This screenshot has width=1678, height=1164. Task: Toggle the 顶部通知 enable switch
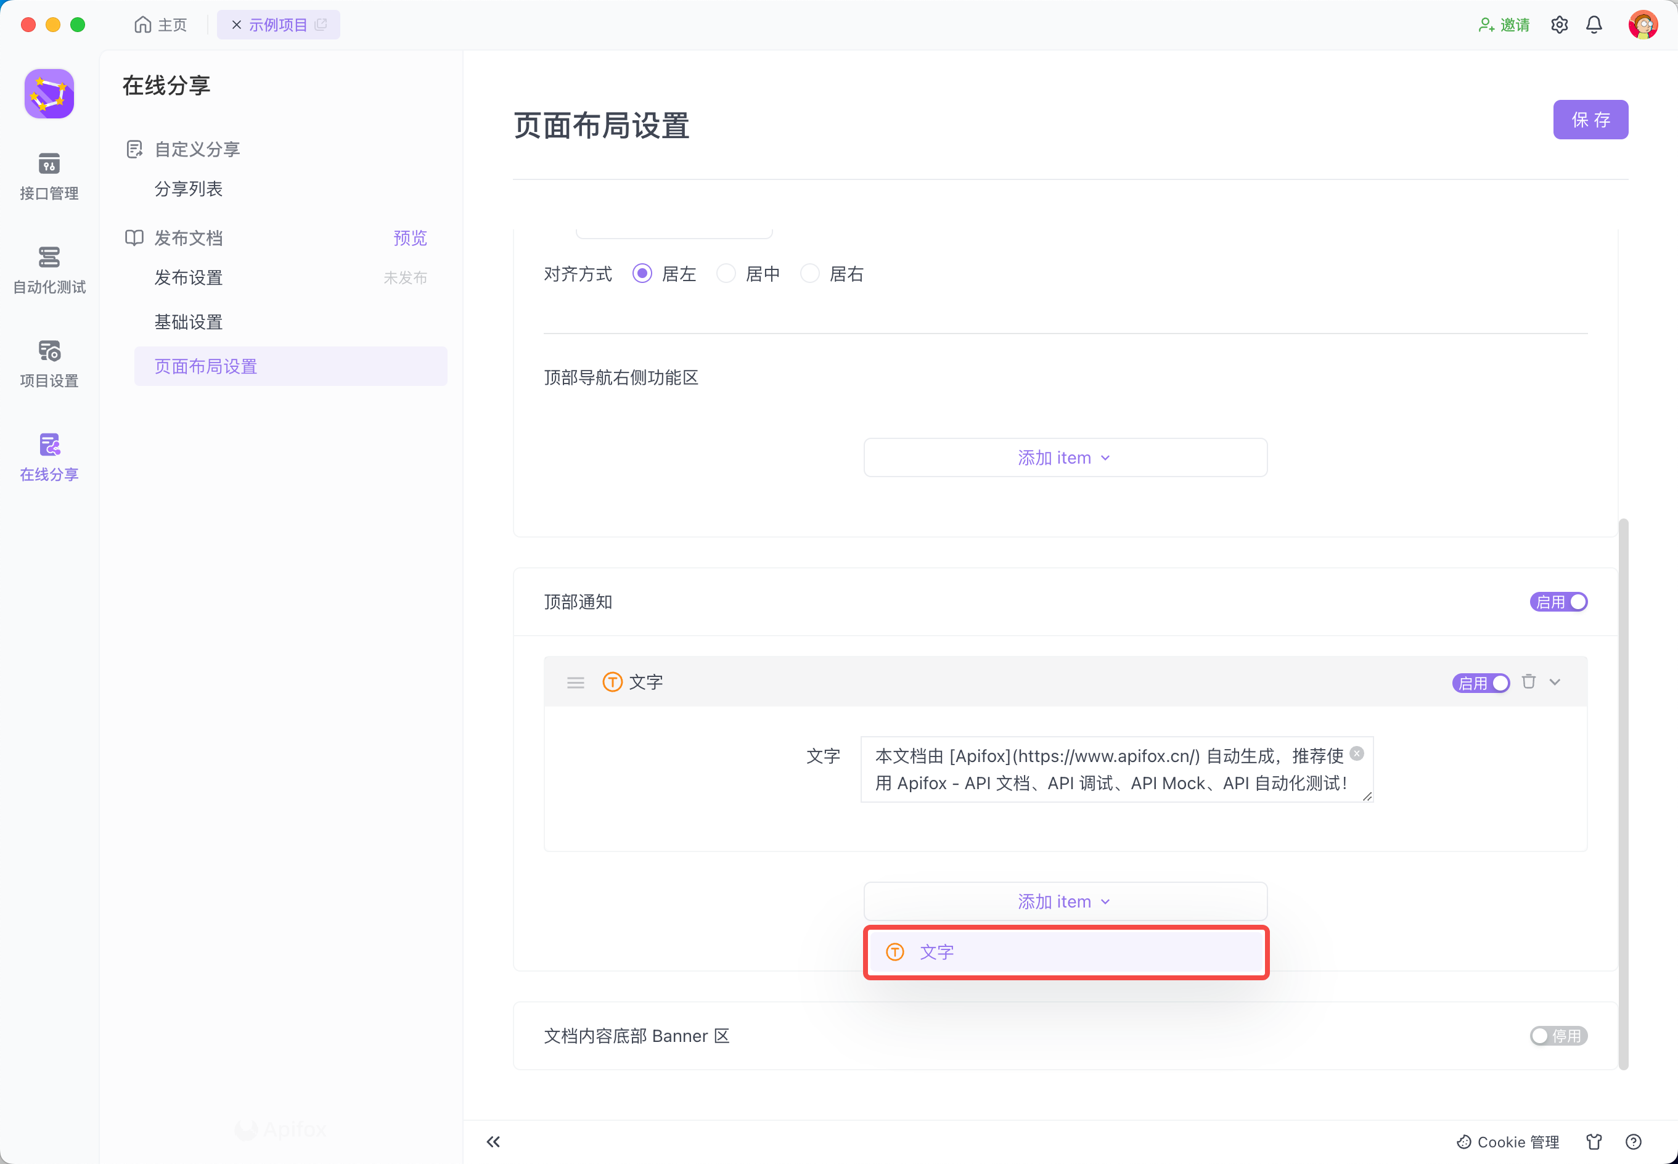click(x=1558, y=602)
